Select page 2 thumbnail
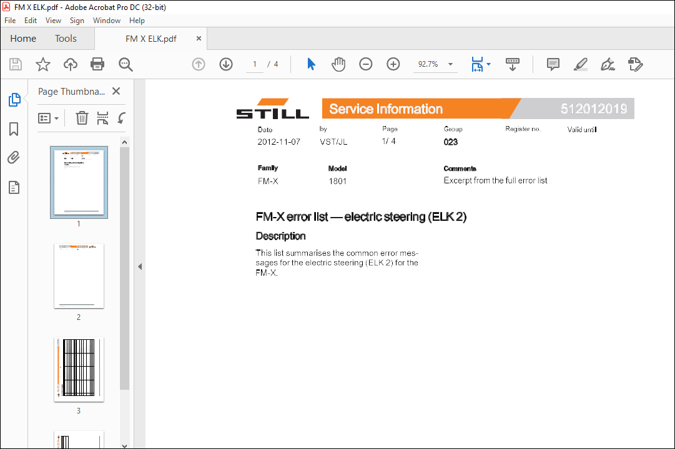Image resolution: width=675 pixels, height=449 pixels. (79, 276)
